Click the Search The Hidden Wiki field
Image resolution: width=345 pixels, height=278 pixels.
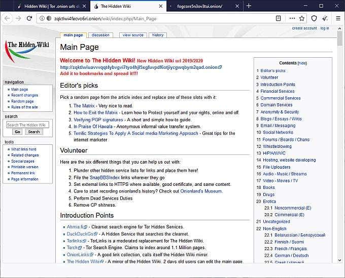27,125
